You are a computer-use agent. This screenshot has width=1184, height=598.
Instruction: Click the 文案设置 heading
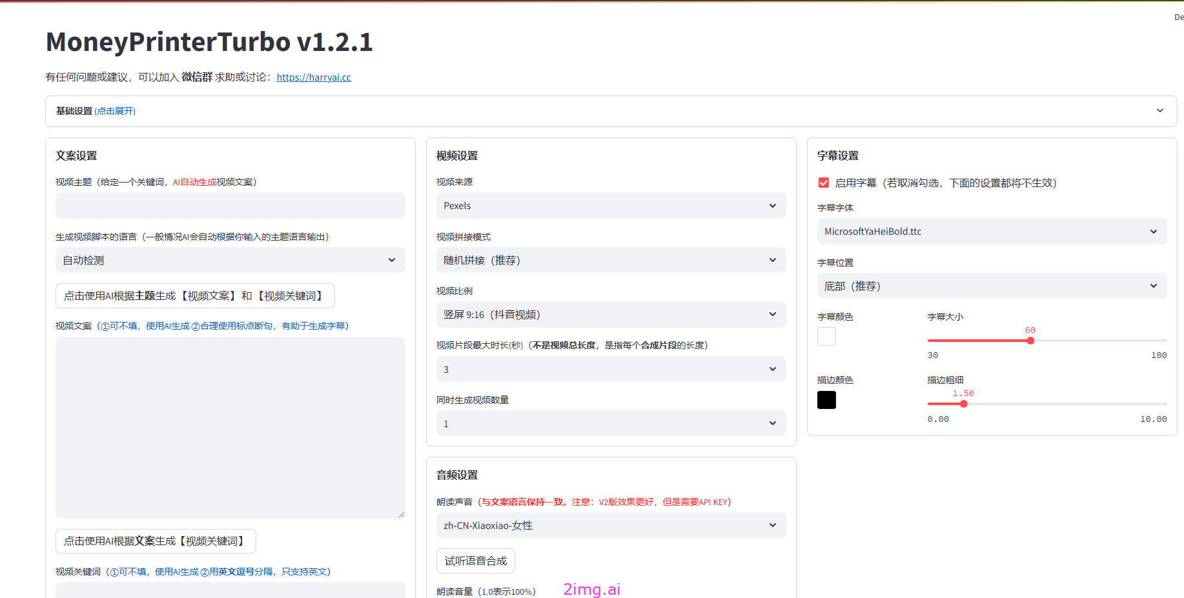pyautogui.click(x=76, y=155)
